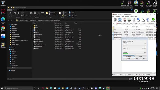Open Fallout 4 desktop shortcut
The height and width of the screenshot is (90, 160).
pyautogui.click(x=136, y=3)
